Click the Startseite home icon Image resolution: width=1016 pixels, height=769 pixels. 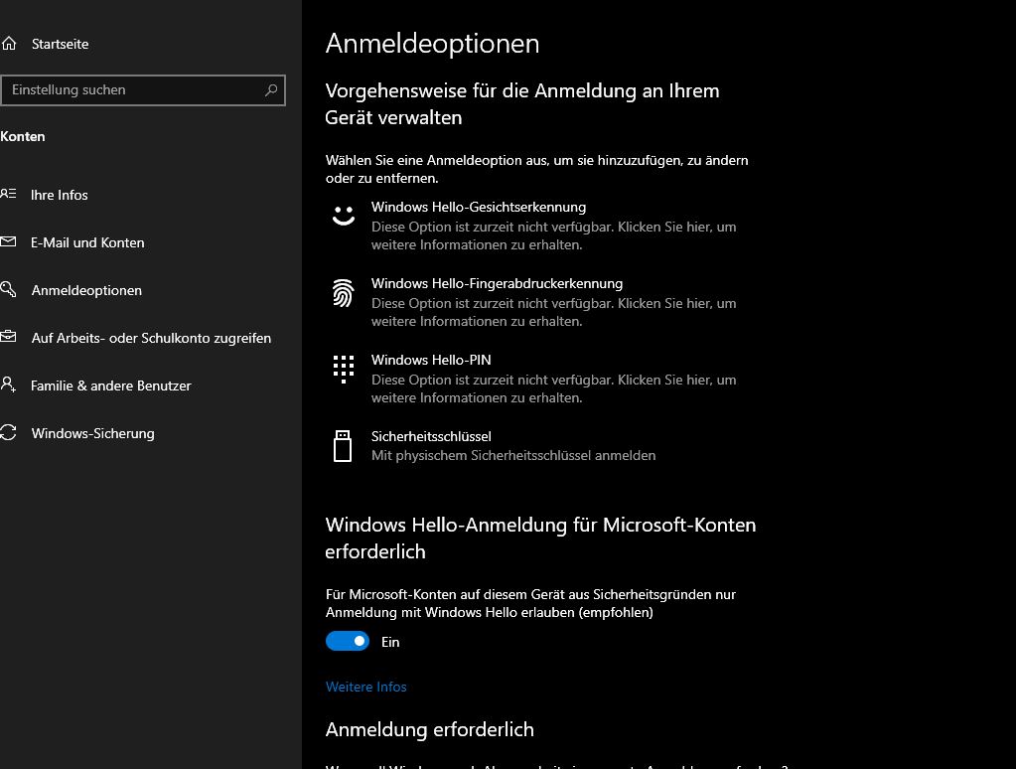click(9, 44)
